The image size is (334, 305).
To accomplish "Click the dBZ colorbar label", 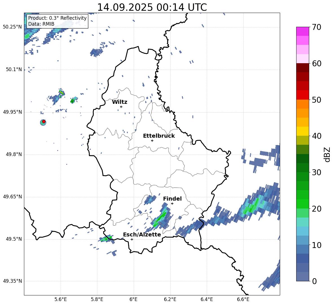I will coord(327,154).
